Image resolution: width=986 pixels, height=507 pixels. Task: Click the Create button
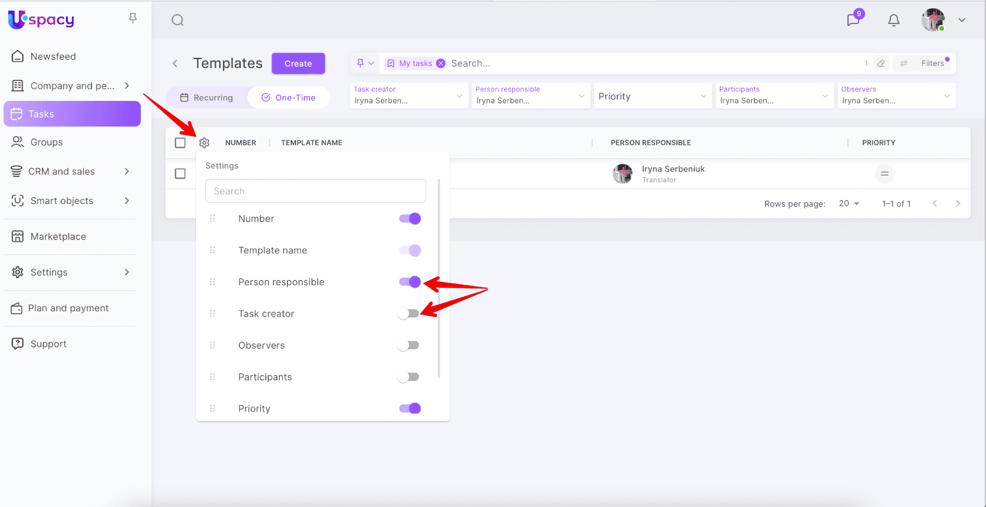pyautogui.click(x=298, y=63)
